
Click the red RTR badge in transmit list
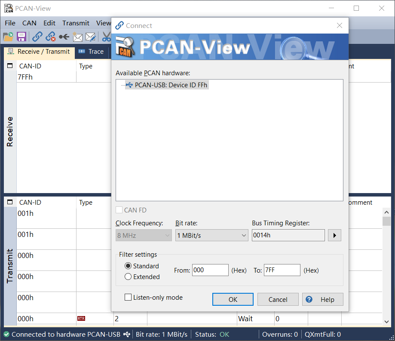(81, 319)
